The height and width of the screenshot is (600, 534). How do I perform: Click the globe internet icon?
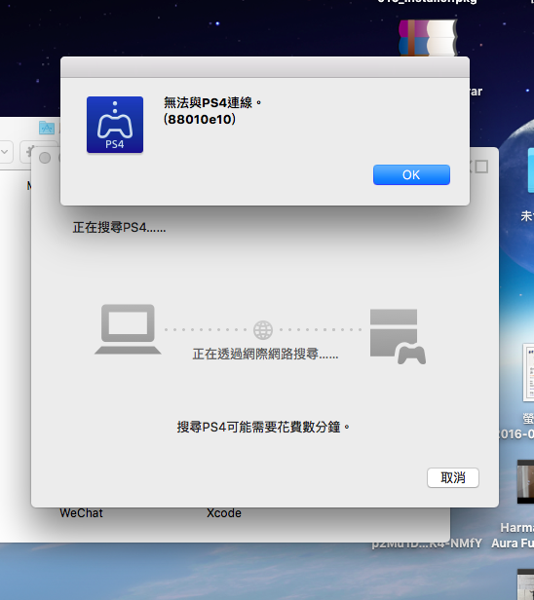click(x=263, y=330)
